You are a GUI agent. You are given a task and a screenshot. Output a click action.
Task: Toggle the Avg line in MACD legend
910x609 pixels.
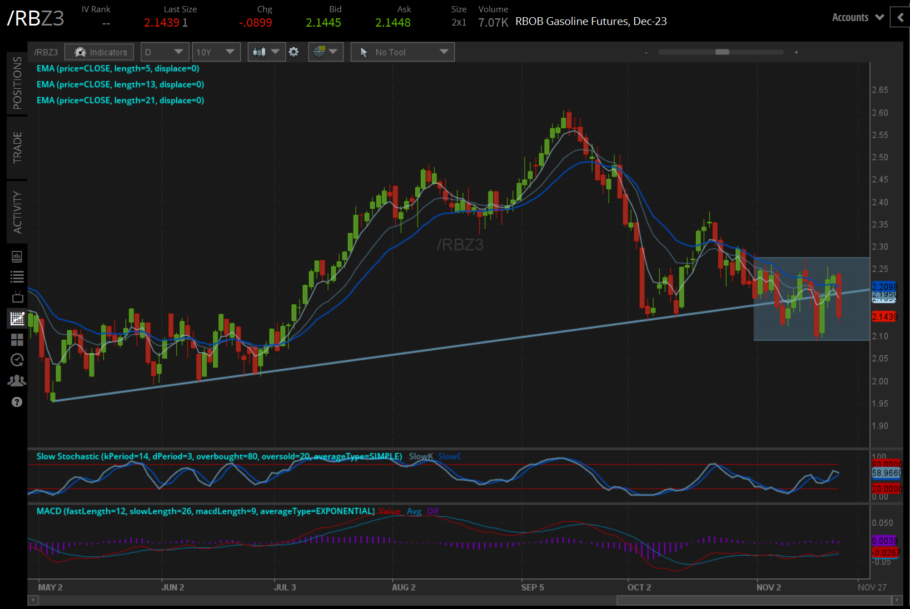click(414, 511)
